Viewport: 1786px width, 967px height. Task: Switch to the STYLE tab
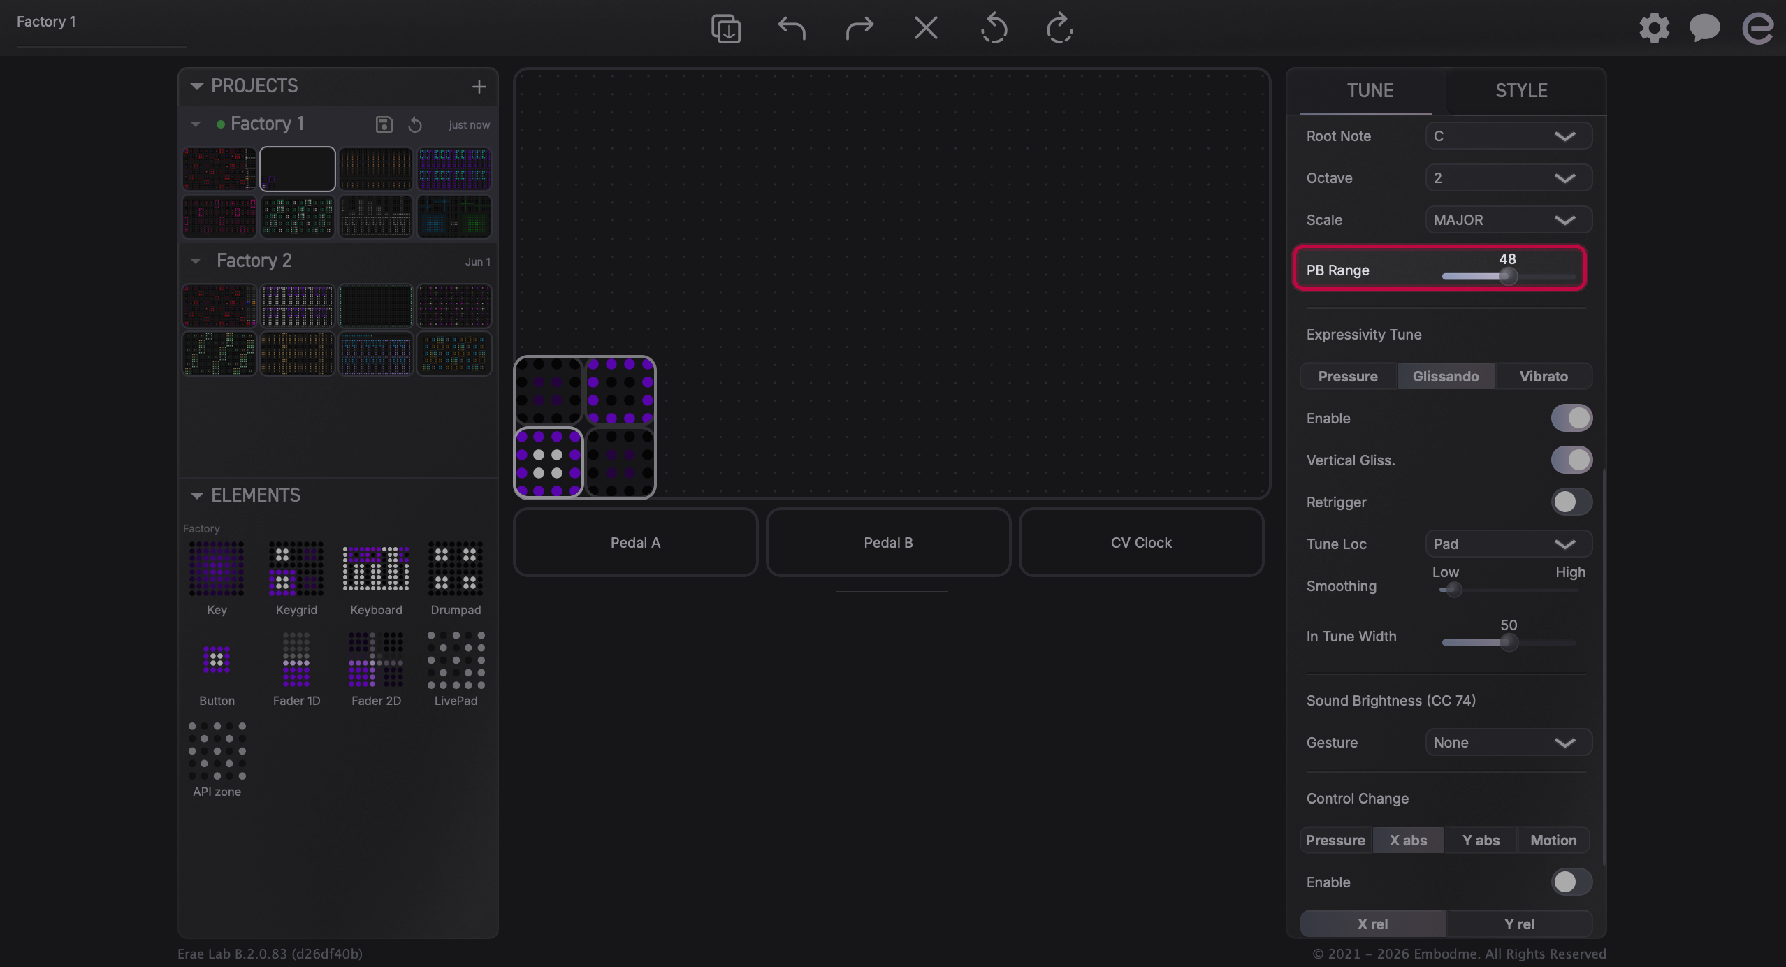coord(1521,90)
